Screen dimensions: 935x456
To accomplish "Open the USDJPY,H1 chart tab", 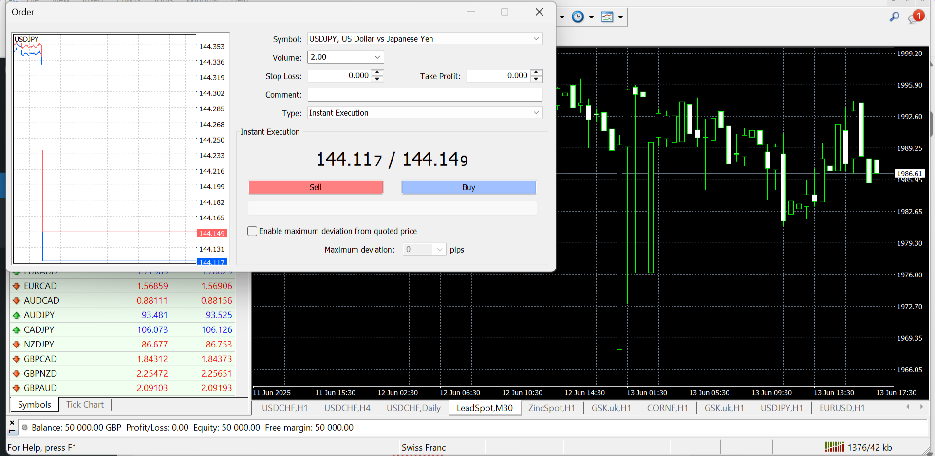I will tap(782, 408).
